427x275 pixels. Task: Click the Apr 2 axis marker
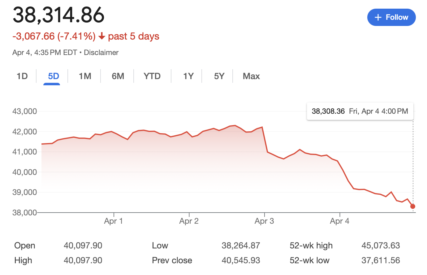(x=189, y=221)
